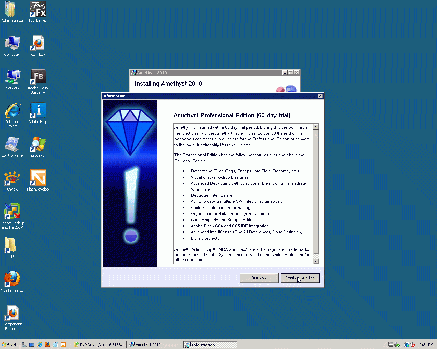This screenshot has height=349, width=437.
Task: Select the Internet Explorer desktop icon
Action: coord(12,115)
